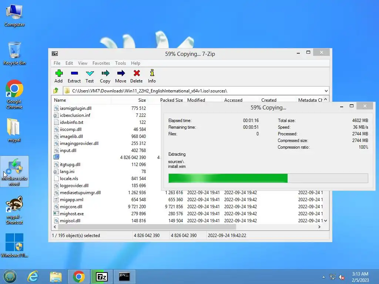This screenshot has width=379, height=284.
Task: Click the WIM file icon on the unnamed row
Action: tap(56, 157)
